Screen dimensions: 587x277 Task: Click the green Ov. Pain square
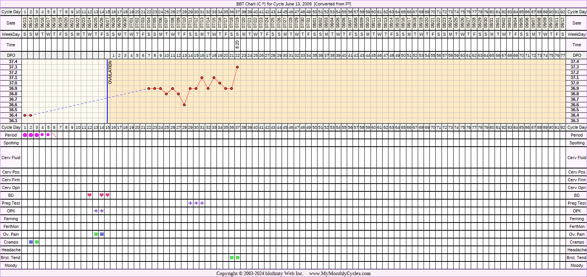coord(96,234)
